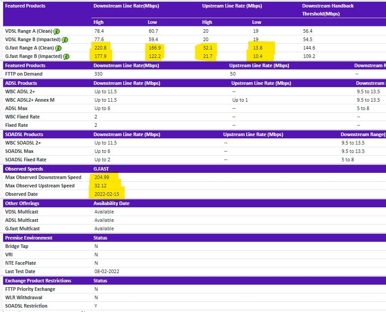Click info icon beside VDSL Range A (Clean)

point(57,31)
